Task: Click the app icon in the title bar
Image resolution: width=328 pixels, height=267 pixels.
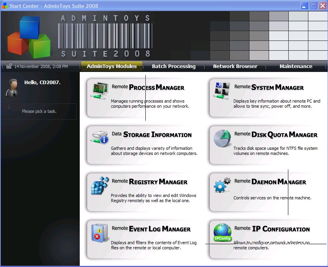Action: tap(4, 6)
